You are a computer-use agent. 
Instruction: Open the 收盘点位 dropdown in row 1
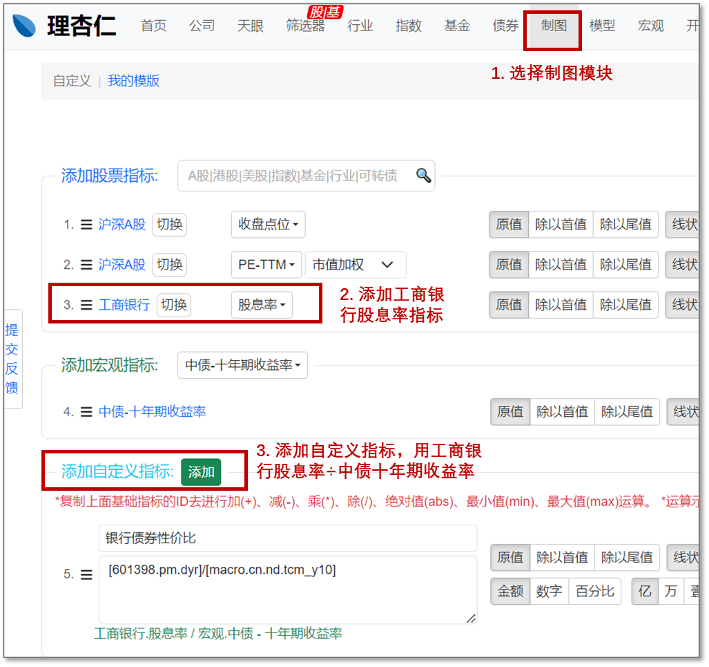[x=268, y=225]
